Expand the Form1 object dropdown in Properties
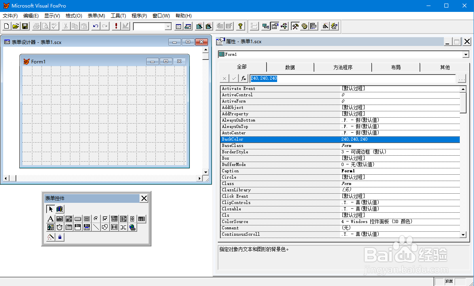Image resolution: width=474 pixels, height=286 pixels. point(466,55)
